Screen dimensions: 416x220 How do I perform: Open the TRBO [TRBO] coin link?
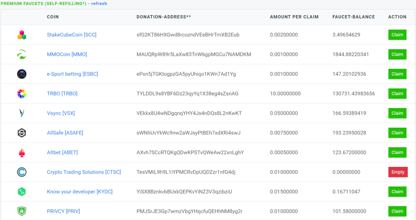(x=62, y=93)
